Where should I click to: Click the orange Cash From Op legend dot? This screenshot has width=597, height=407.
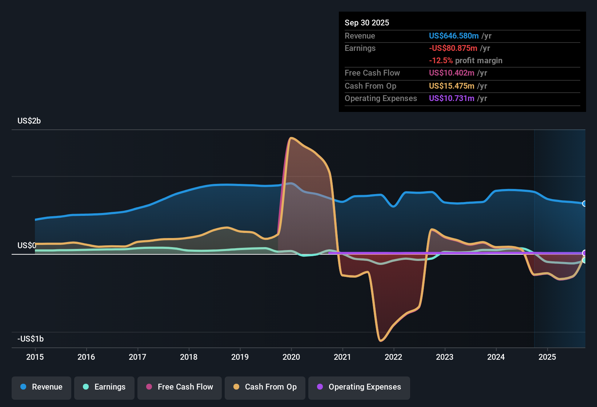coord(236,387)
